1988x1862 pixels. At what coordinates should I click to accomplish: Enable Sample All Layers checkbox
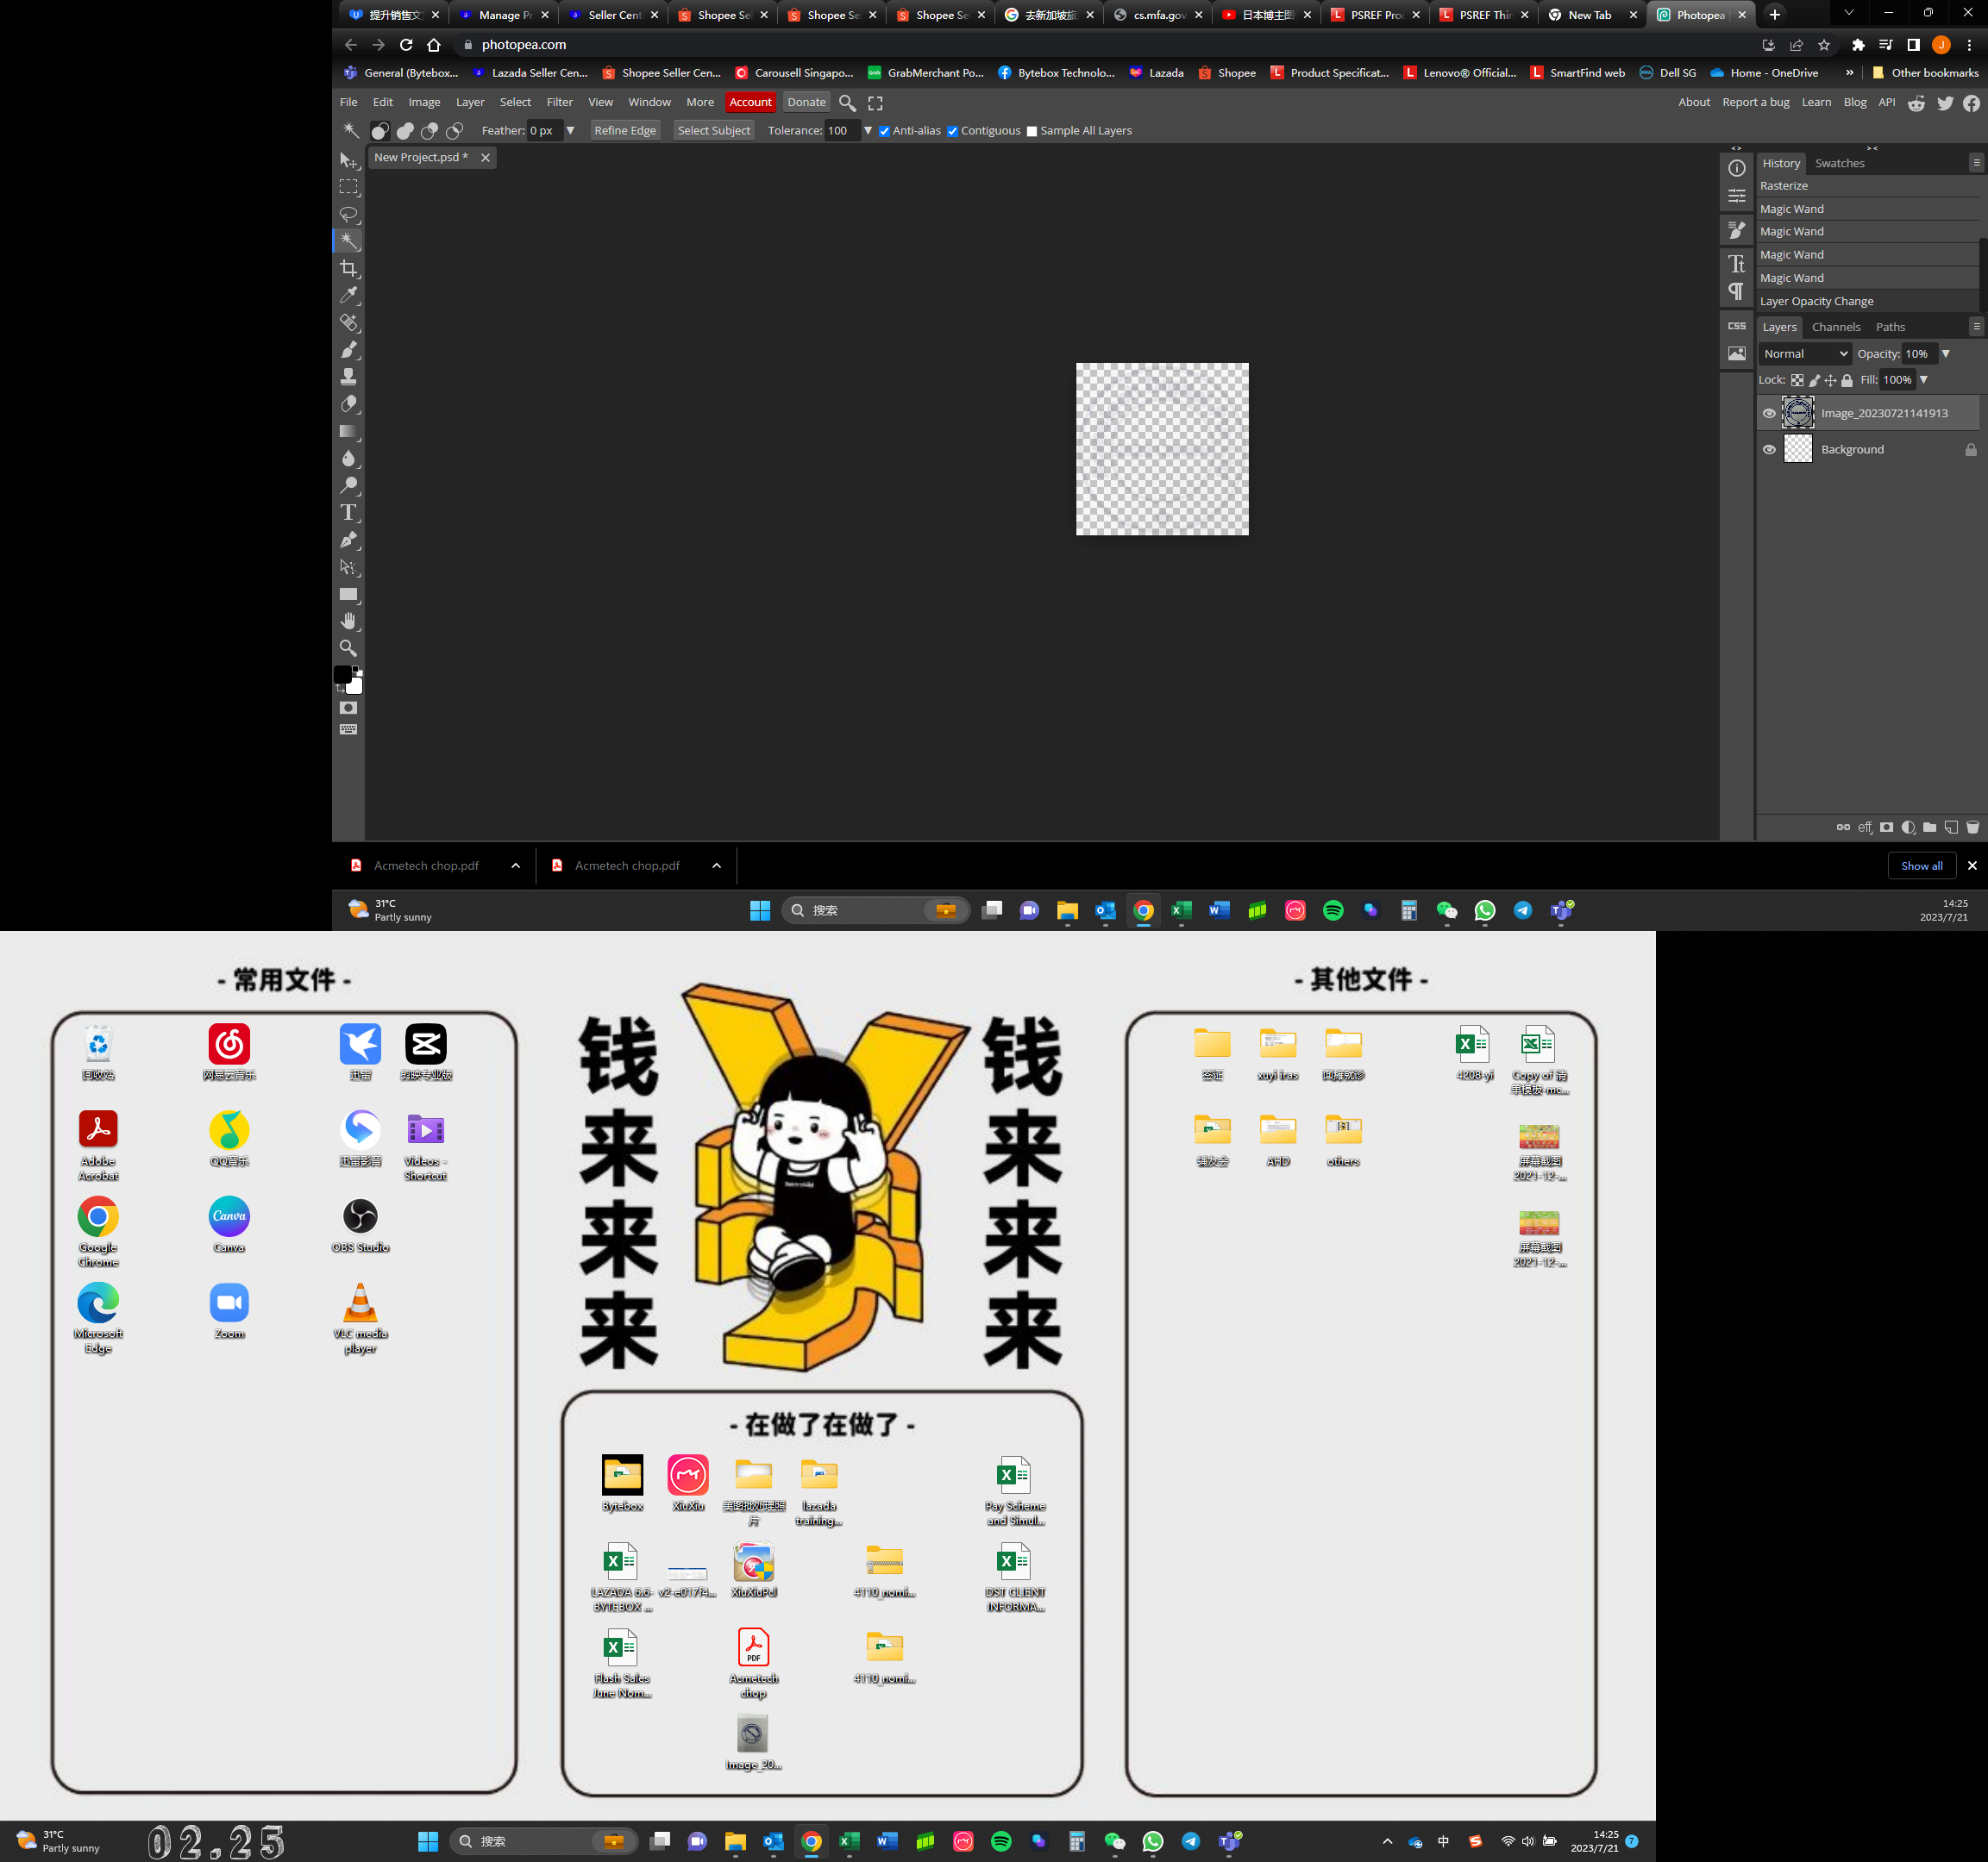point(1032,131)
